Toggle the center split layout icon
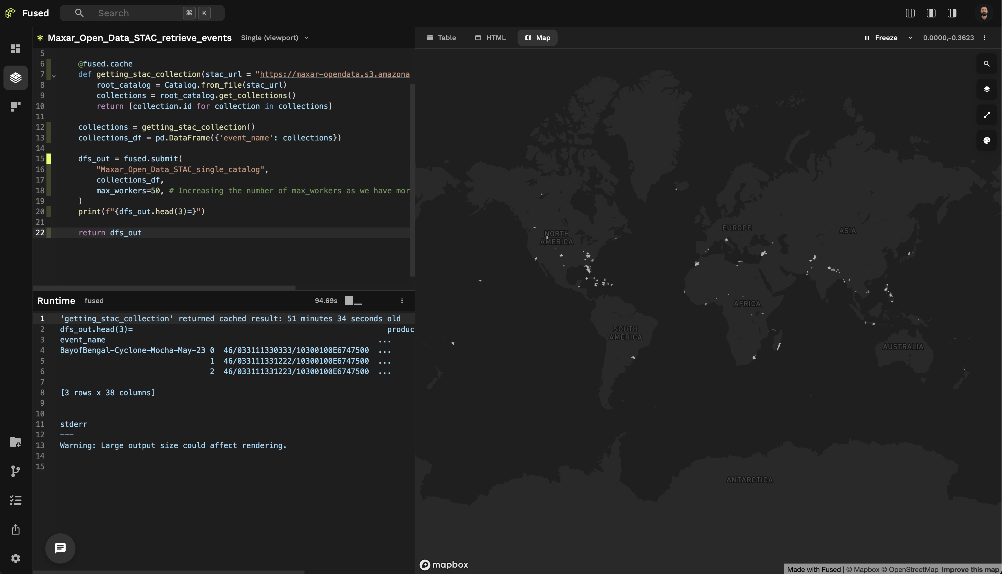The height and width of the screenshot is (574, 1002). (931, 13)
